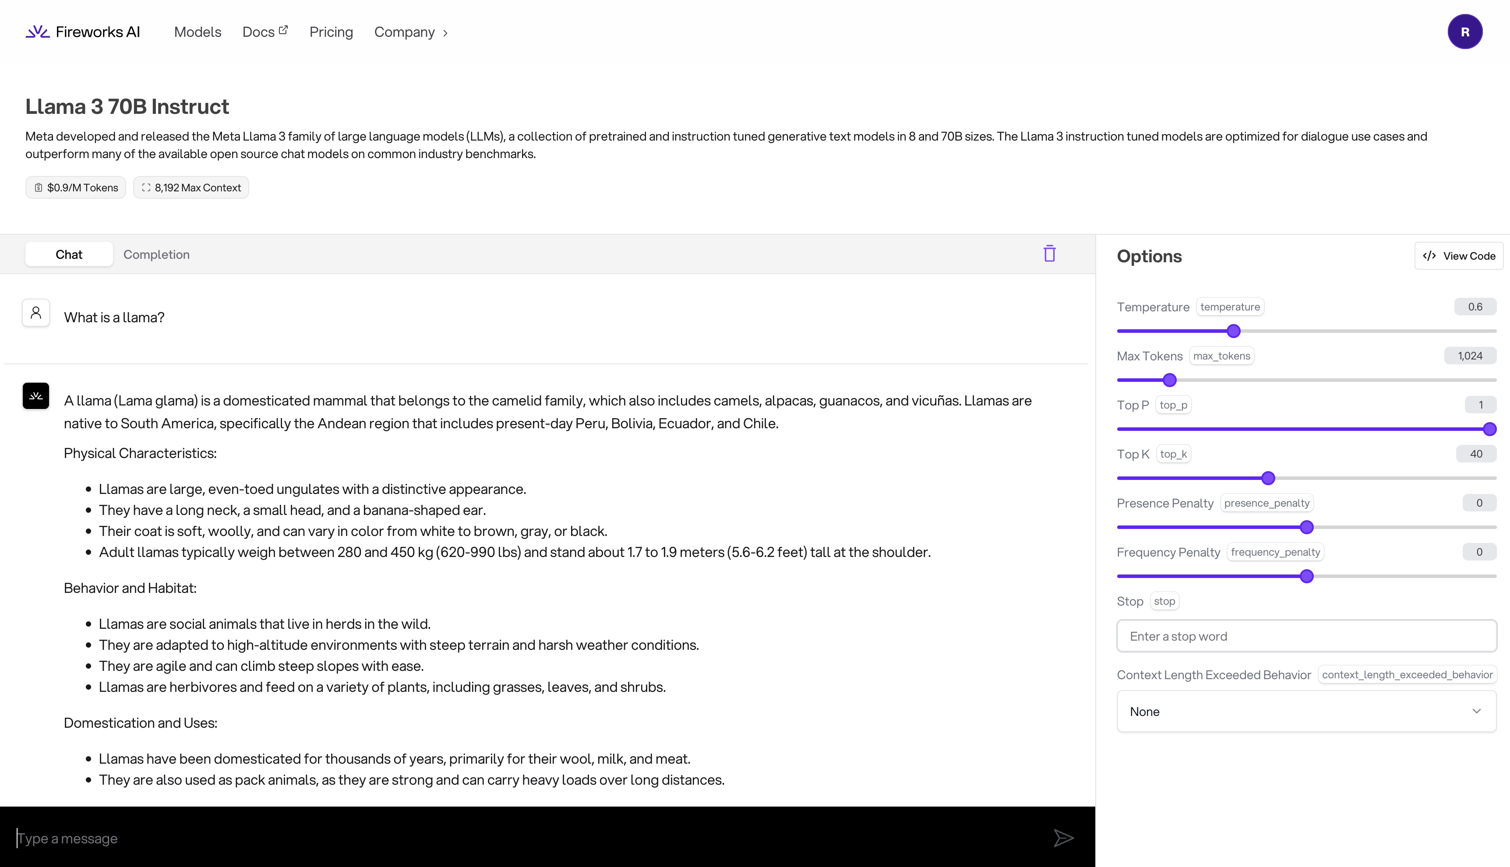Adjust the Max Tokens slider handle
Viewport: 1510px width, 867px height.
(1169, 380)
